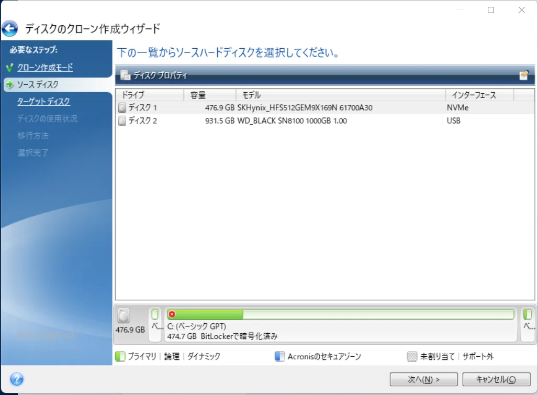Image resolution: width=538 pixels, height=395 pixels.
Task: Click the サポート外 legend label
Action: 478,357
